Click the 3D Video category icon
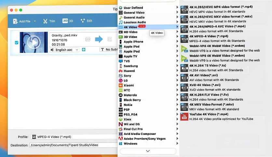Viewport: 272px width, 157px height. 121,37
